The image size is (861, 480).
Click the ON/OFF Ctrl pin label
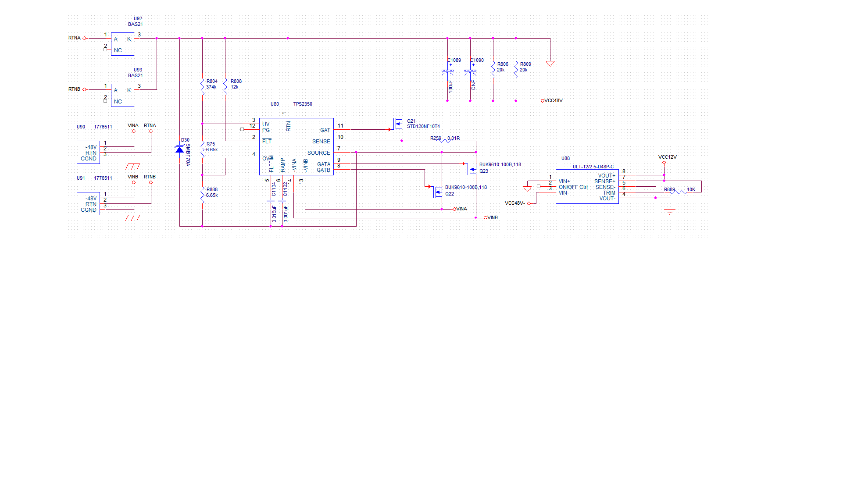point(573,187)
